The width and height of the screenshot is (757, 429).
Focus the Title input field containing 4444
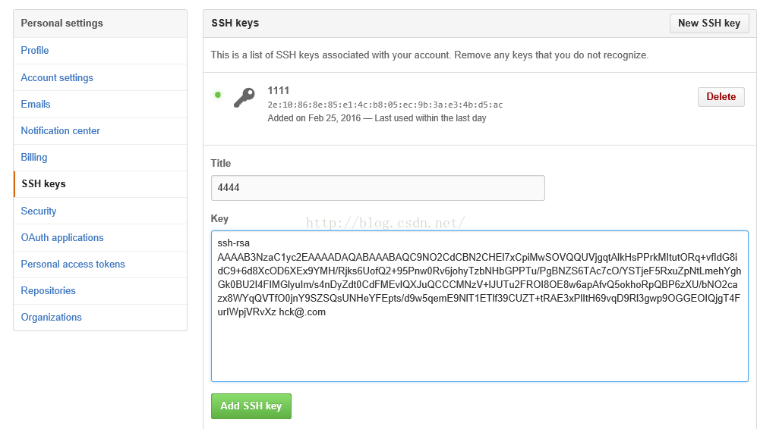click(377, 187)
